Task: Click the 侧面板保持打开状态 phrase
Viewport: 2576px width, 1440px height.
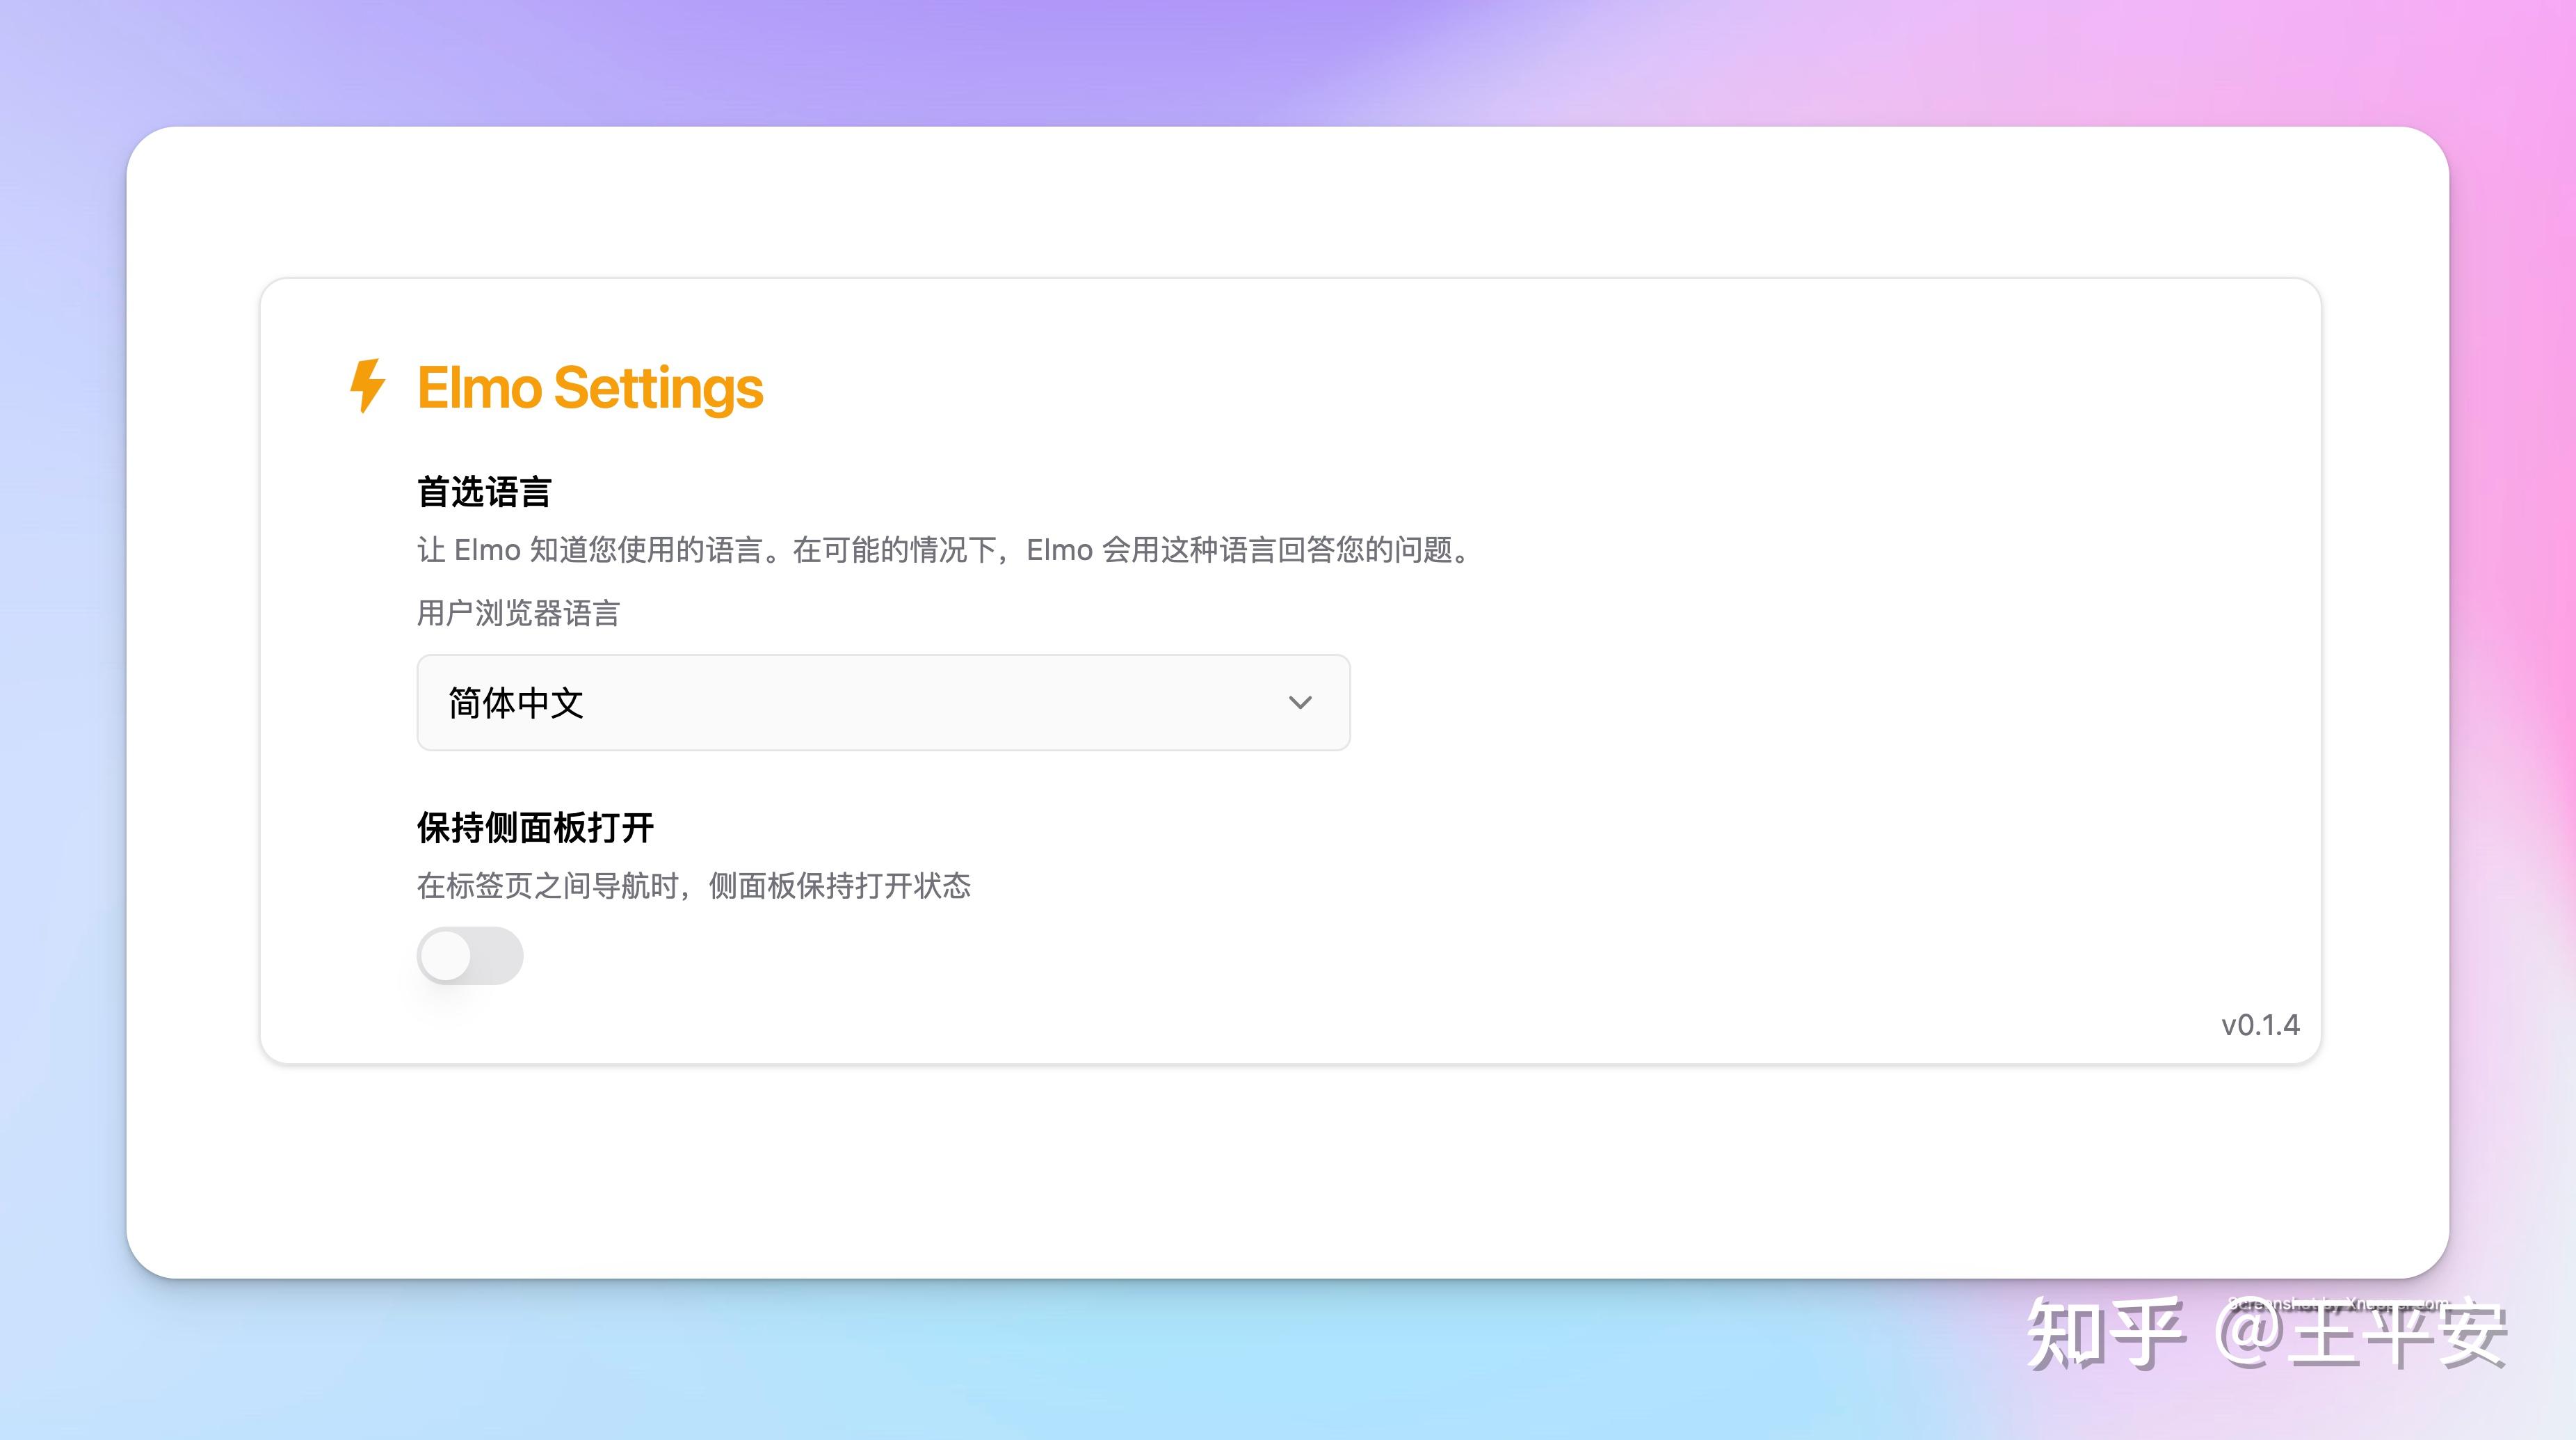Action: [839, 886]
